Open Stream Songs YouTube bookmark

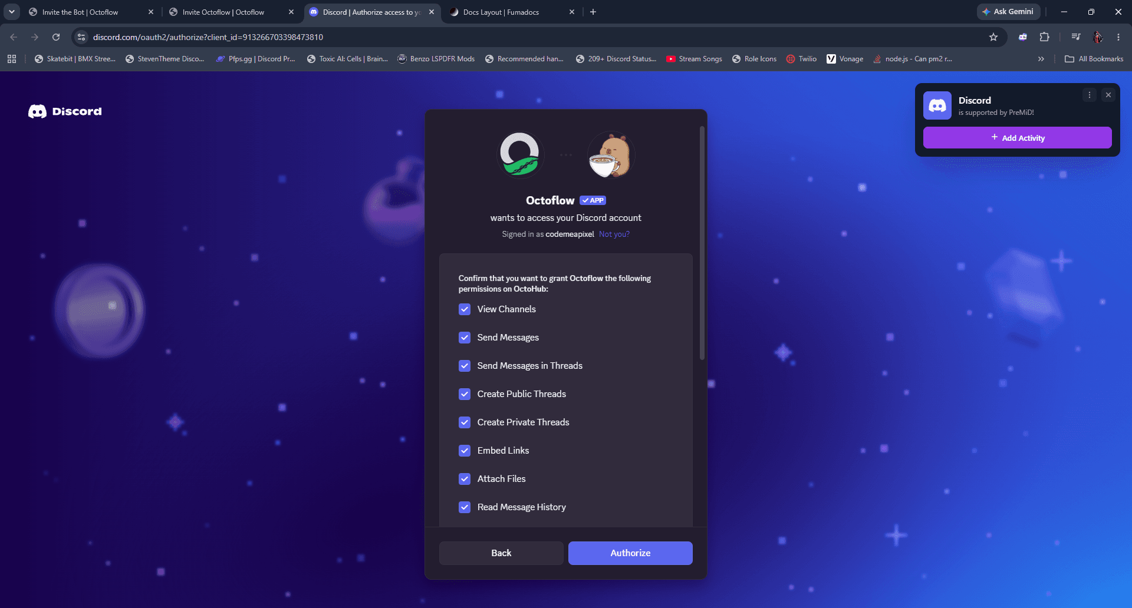click(x=694, y=59)
